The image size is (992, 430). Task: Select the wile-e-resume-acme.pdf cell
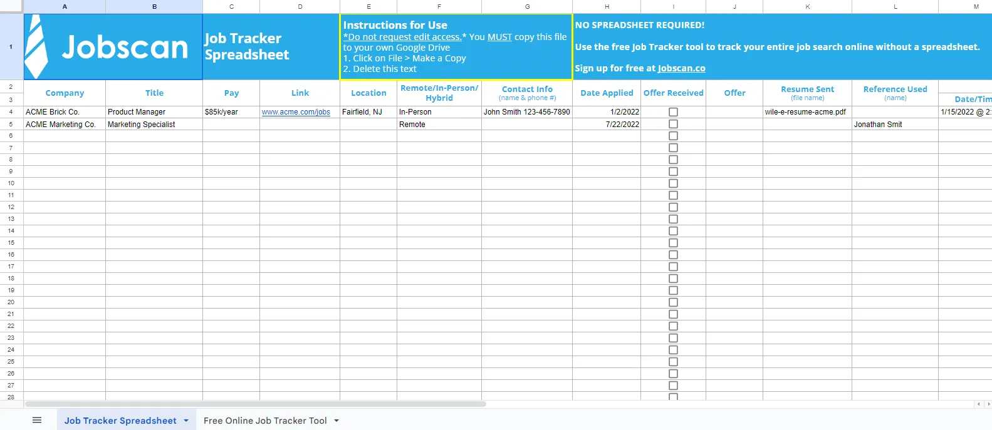pyautogui.click(x=807, y=112)
